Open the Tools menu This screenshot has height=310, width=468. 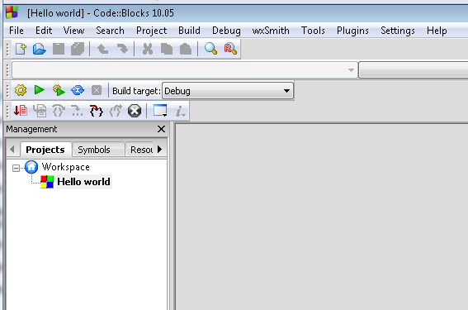point(313,31)
